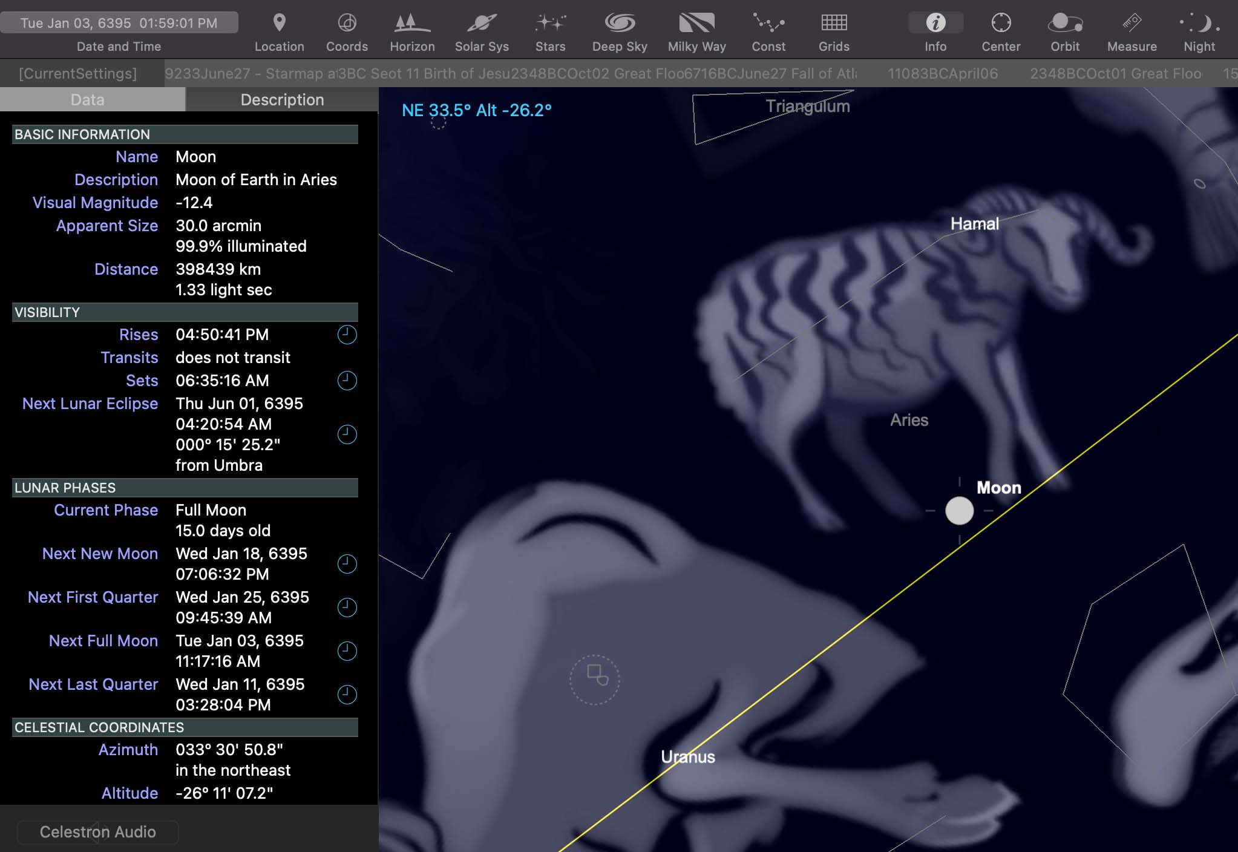
Task: Click the 'does not transit' text
Action: click(233, 358)
